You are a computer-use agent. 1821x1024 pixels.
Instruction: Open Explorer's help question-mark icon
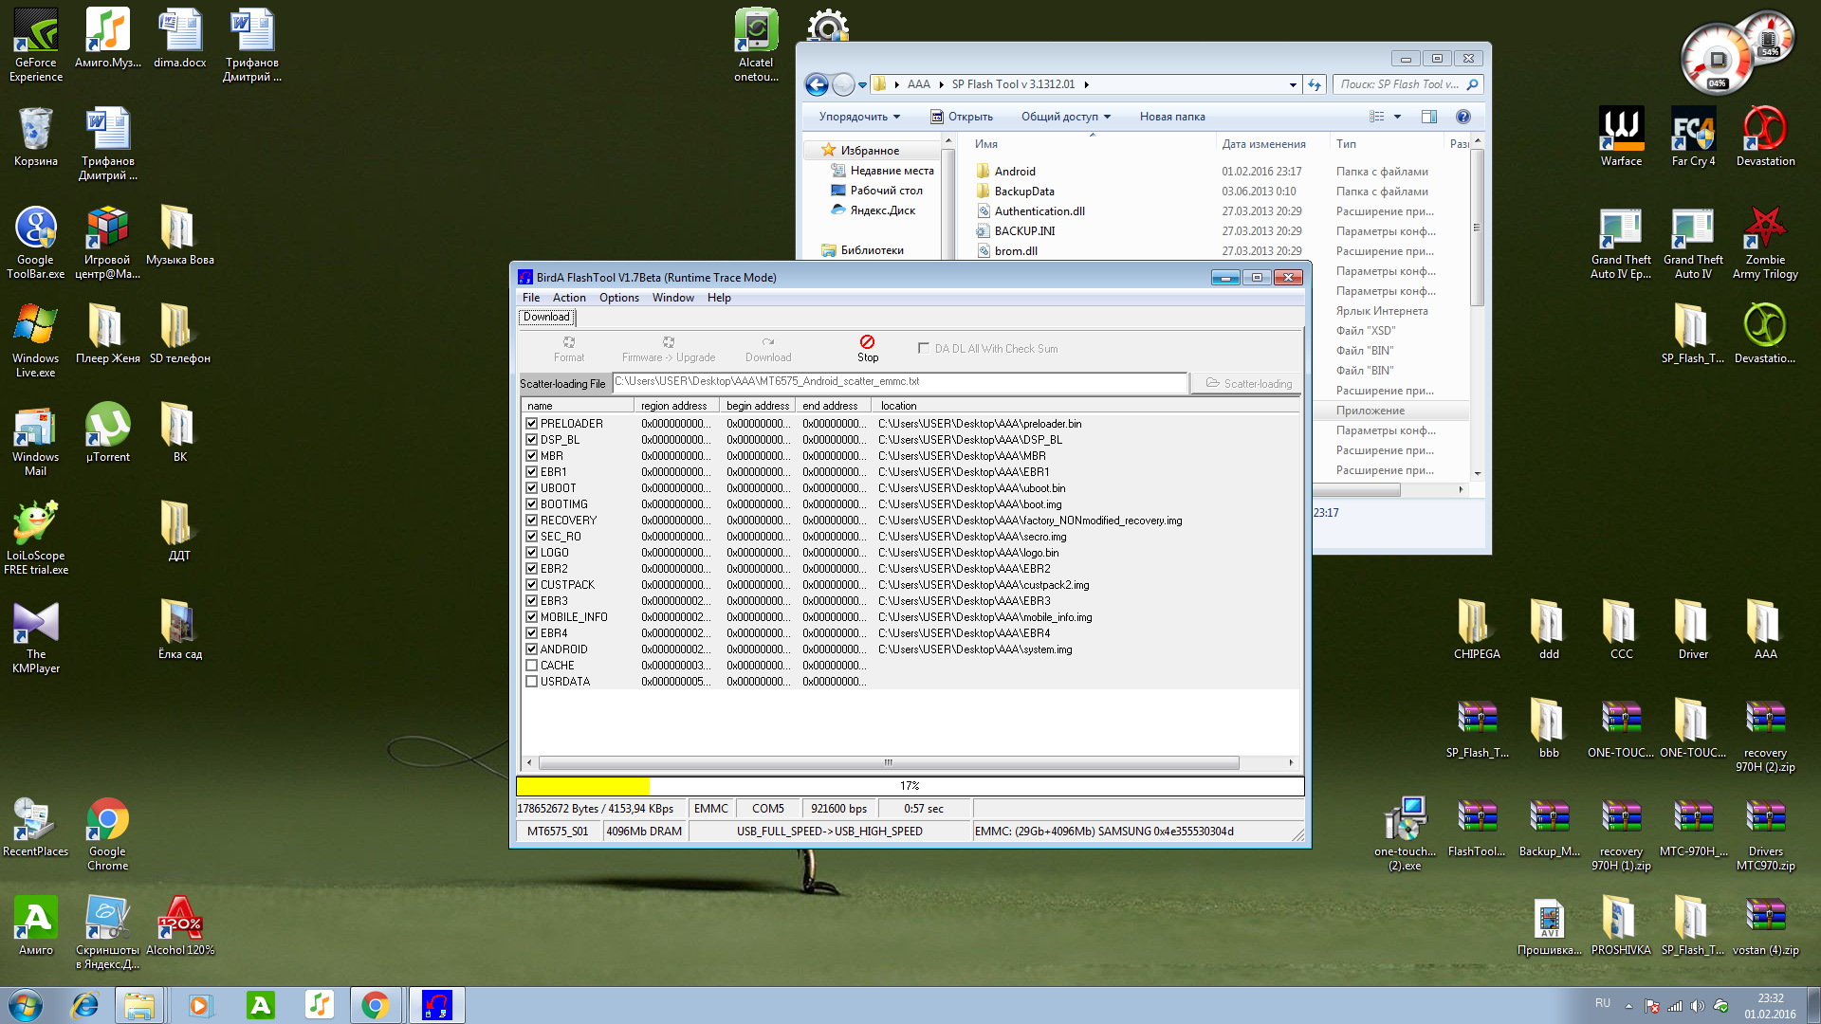point(1463,117)
